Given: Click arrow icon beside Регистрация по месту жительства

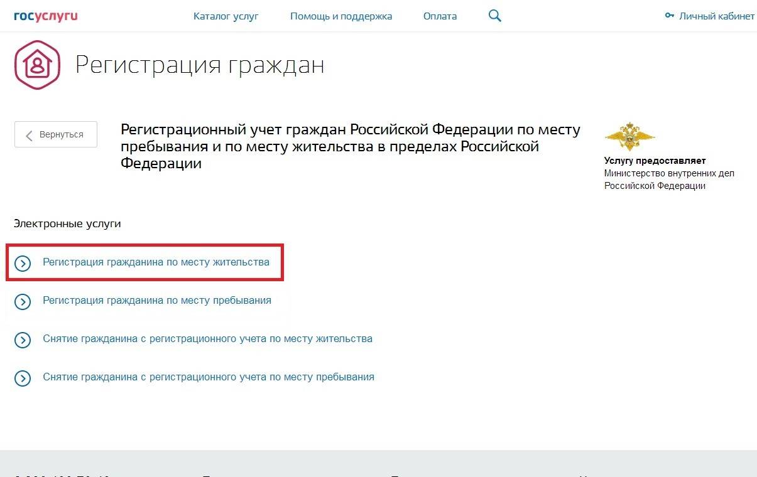Looking at the screenshot, I should pos(23,263).
